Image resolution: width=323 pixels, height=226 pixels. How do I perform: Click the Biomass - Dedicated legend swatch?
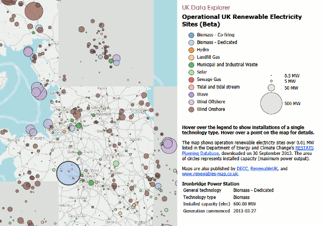191,42
